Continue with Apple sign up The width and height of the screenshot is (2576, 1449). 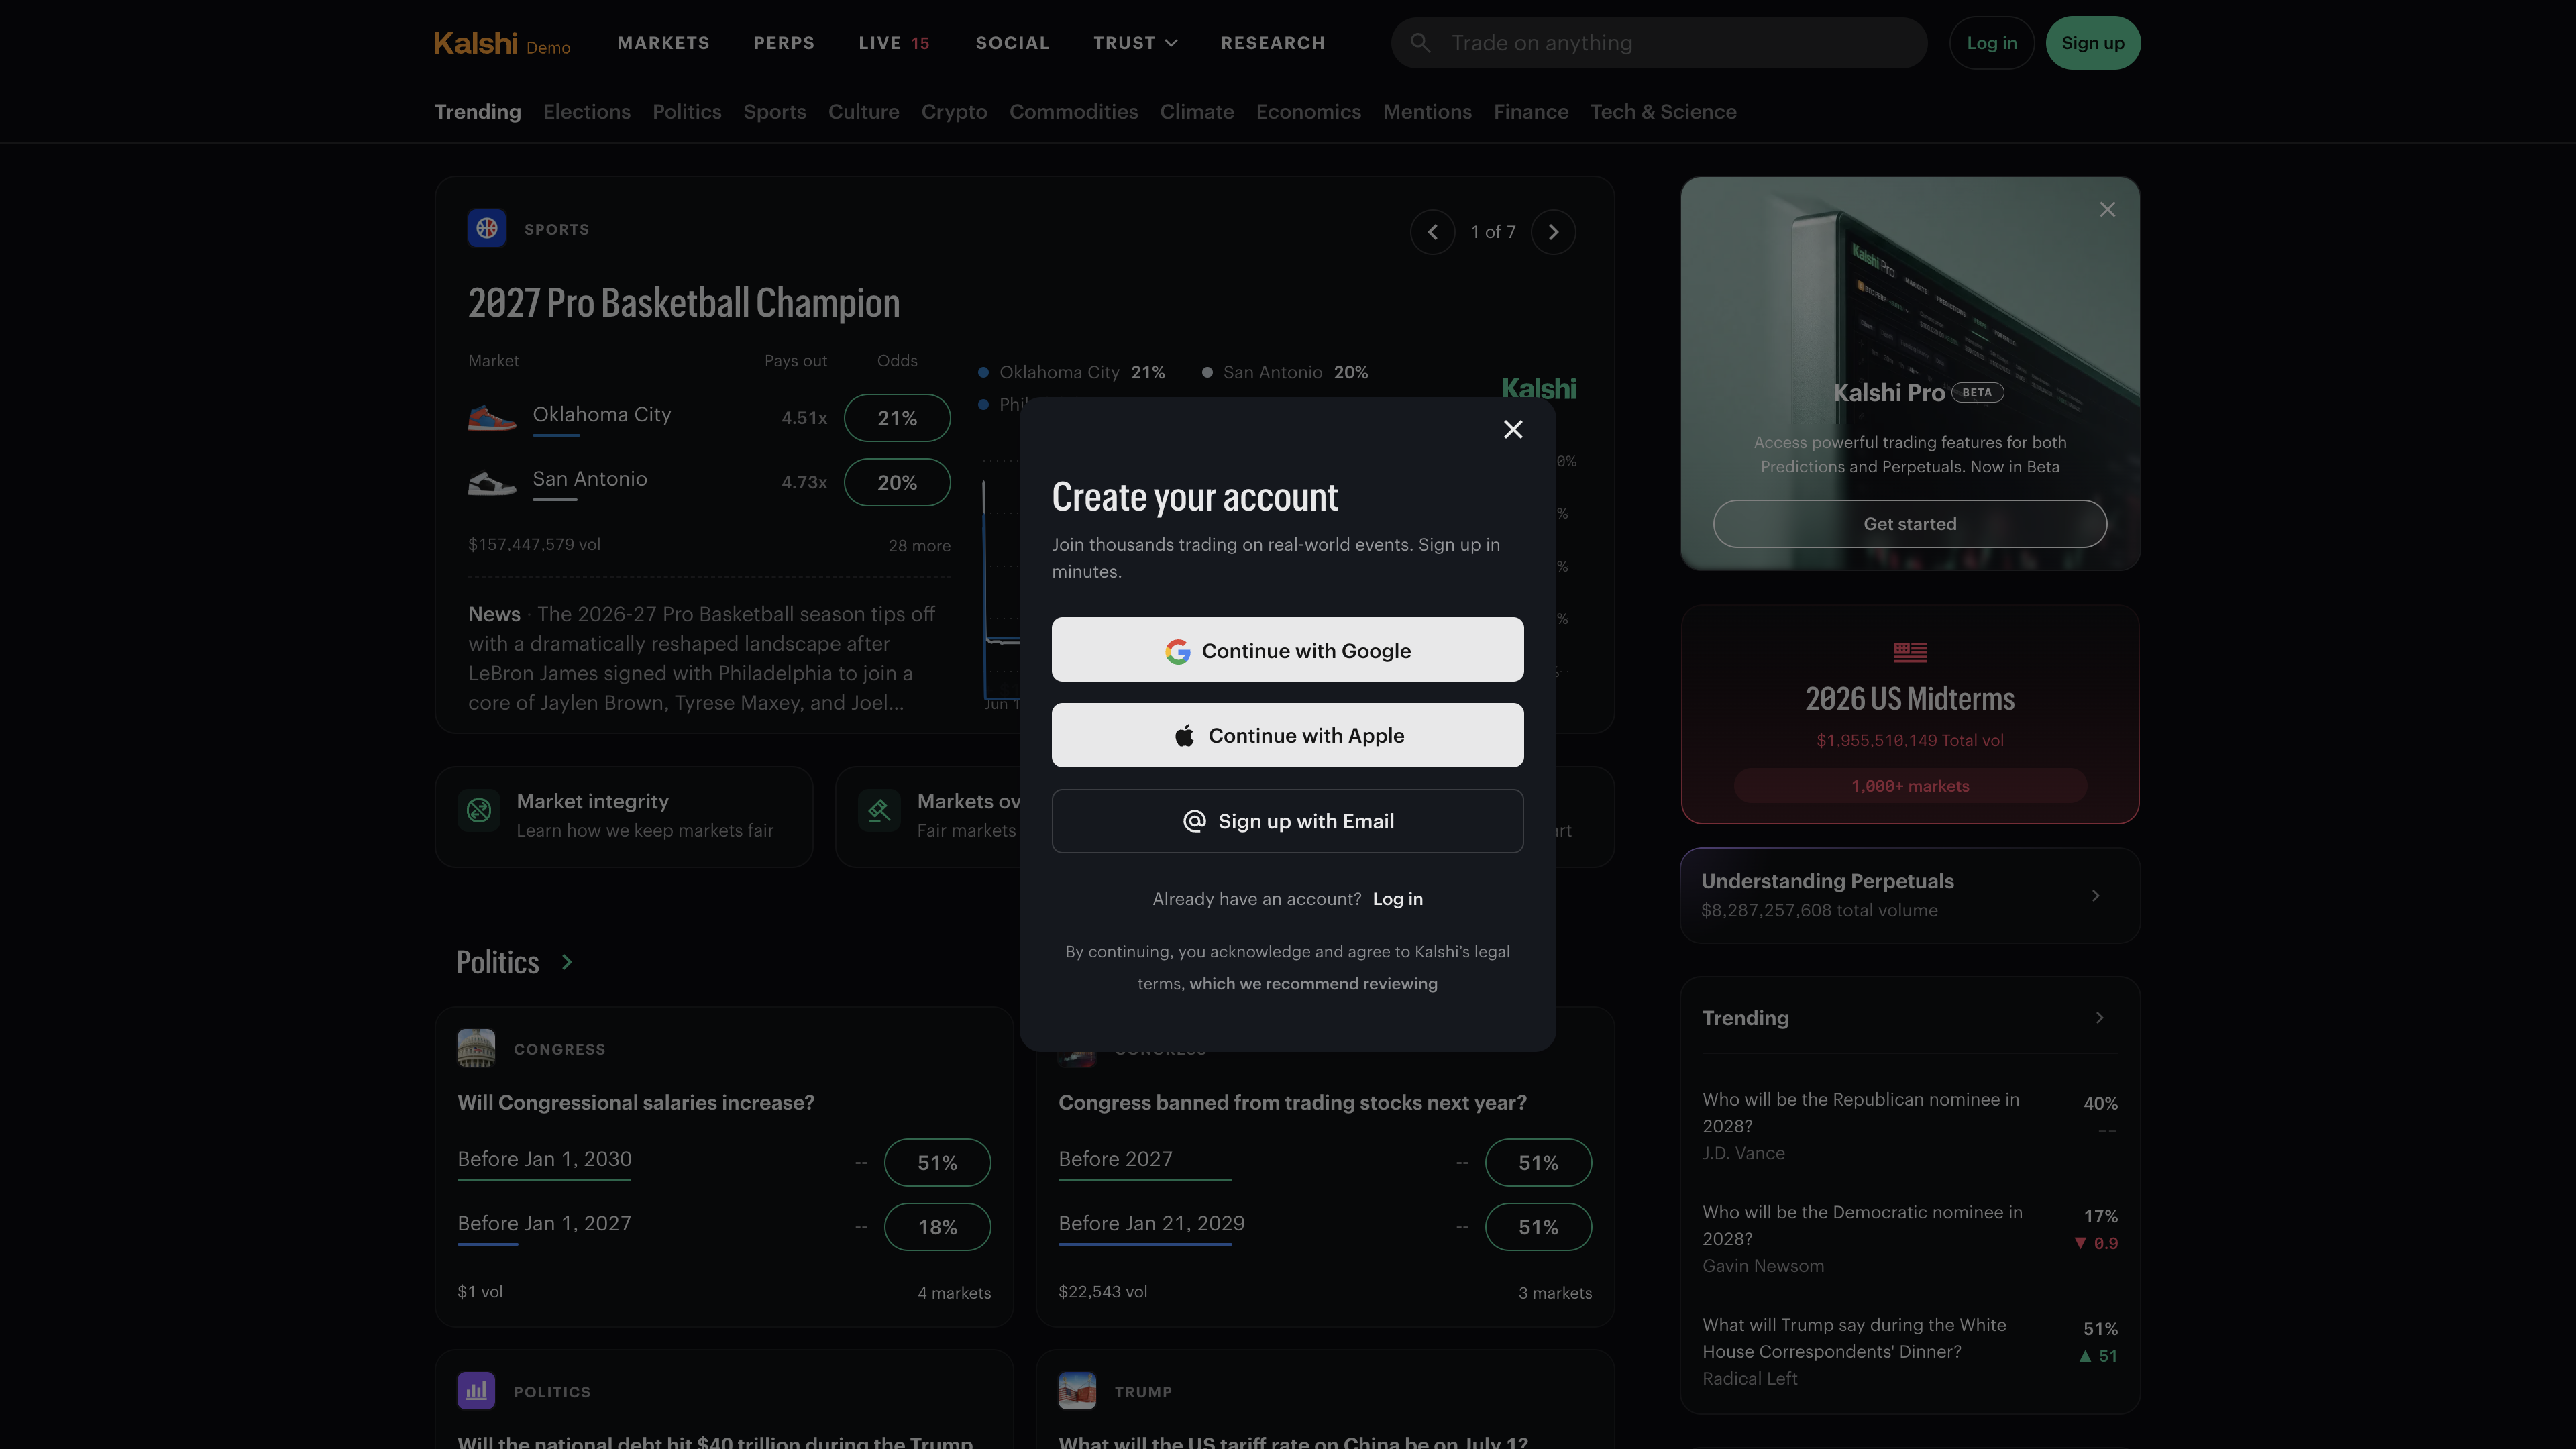point(1287,735)
